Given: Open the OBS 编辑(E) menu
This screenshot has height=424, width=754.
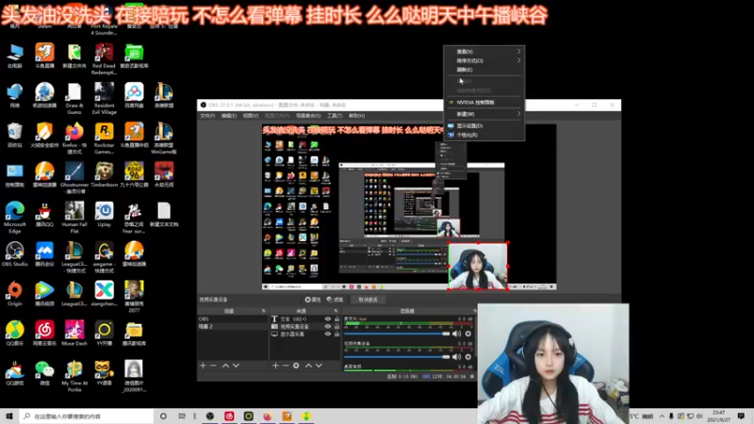Looking at the screenshot, I should pos(229,116).
